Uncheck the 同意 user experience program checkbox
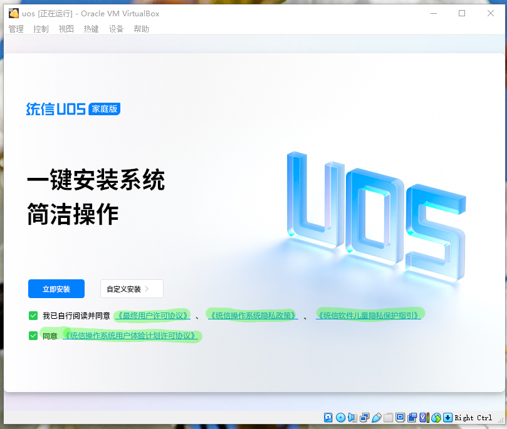This screenshot has width=507, height=429. [33, 336]
